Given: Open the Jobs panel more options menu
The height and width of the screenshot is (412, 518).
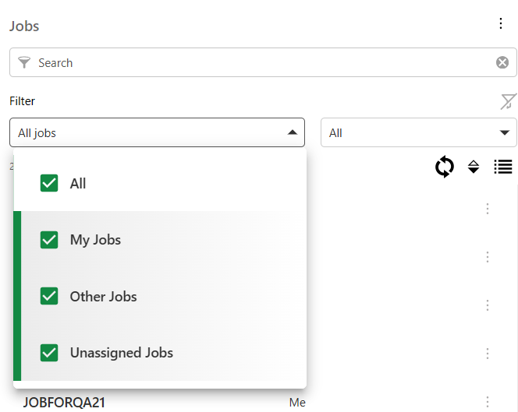Looking at the screenshot, I should click(x=501, y=24).
